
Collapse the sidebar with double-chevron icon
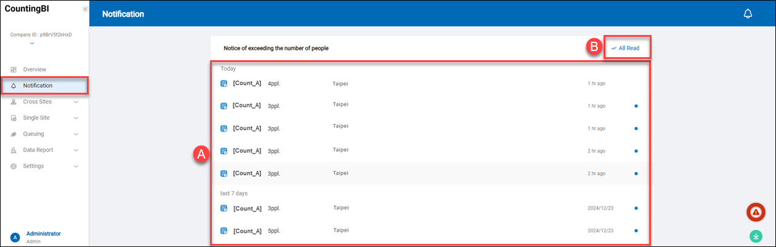tap(85, 9)
